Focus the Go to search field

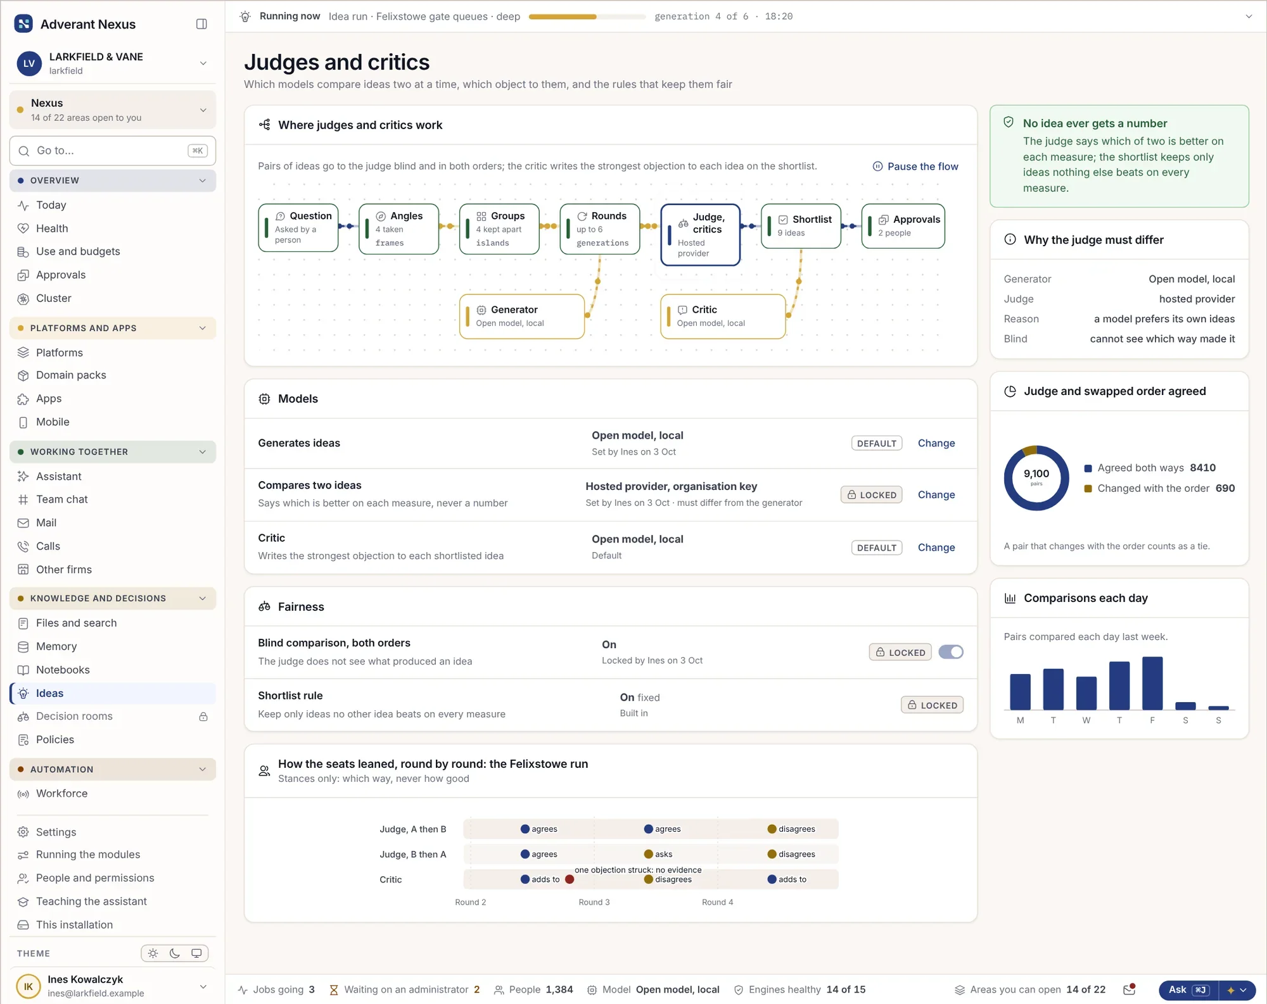[113, 151]
